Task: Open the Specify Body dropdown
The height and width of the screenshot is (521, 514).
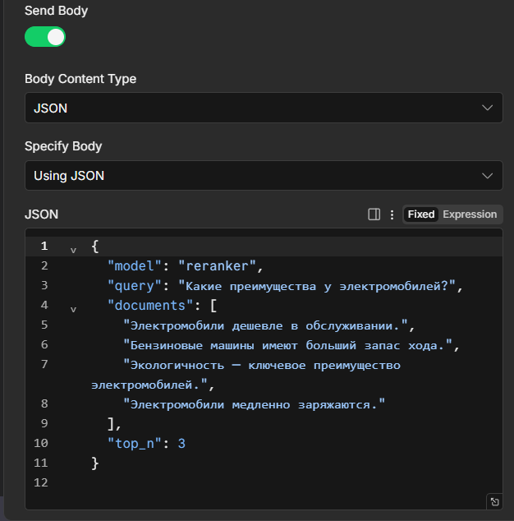Action: click(x=263, y=175)
